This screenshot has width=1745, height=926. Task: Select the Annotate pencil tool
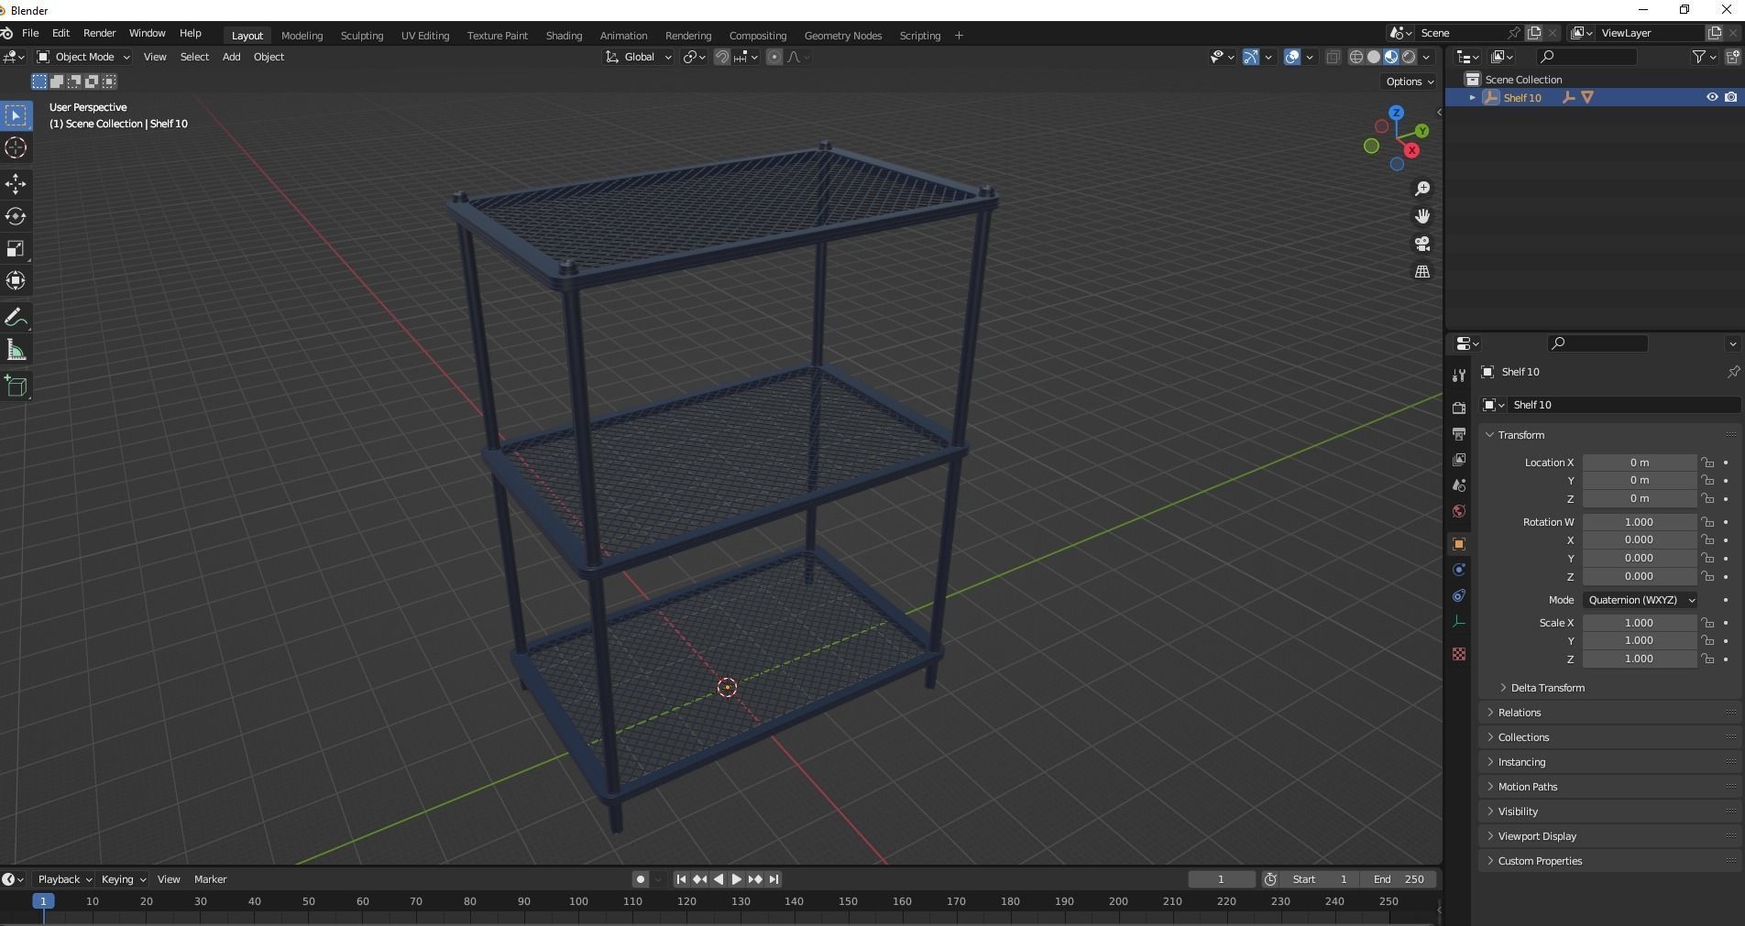(x=16, y=318)
